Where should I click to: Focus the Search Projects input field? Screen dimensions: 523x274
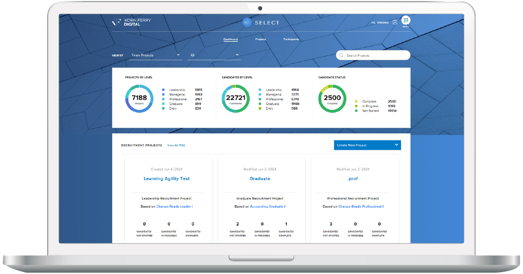tap(373, 55)
